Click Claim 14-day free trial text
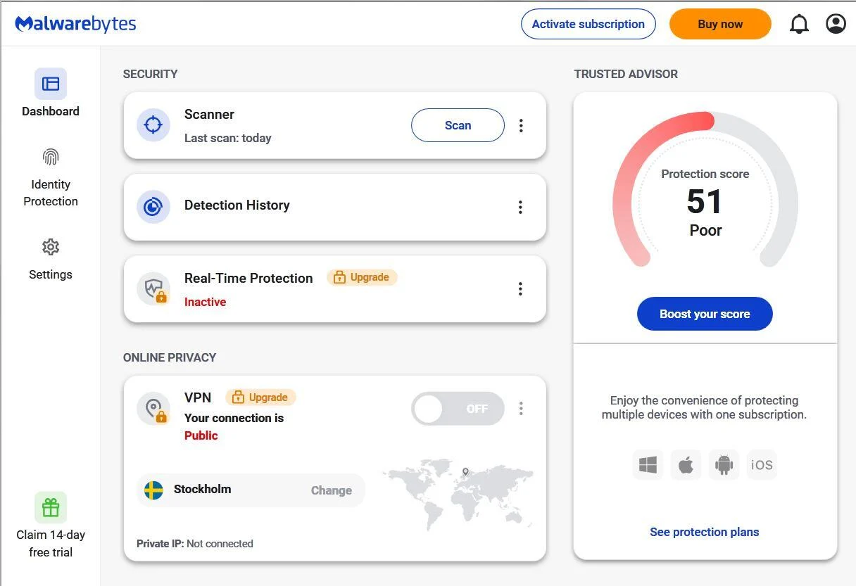This screenshot has width=856, height=586. [51, 543]
